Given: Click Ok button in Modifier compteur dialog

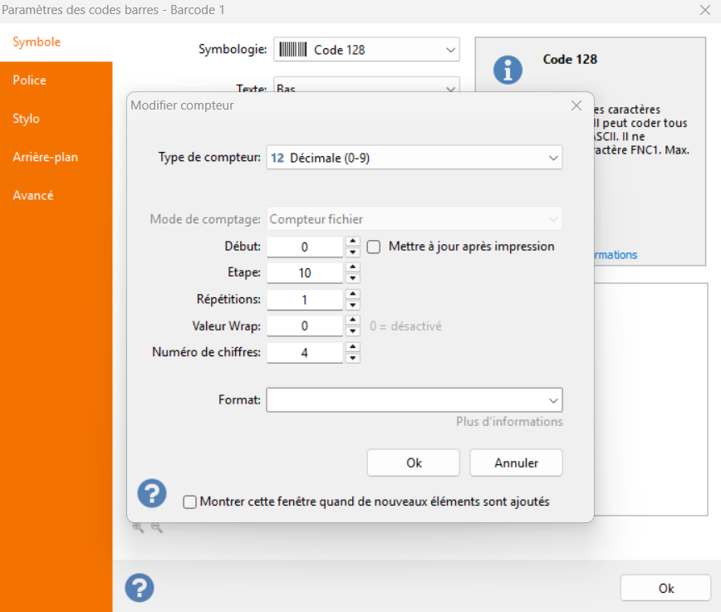Looking at the screenshot, I should (x=413, y=463).
